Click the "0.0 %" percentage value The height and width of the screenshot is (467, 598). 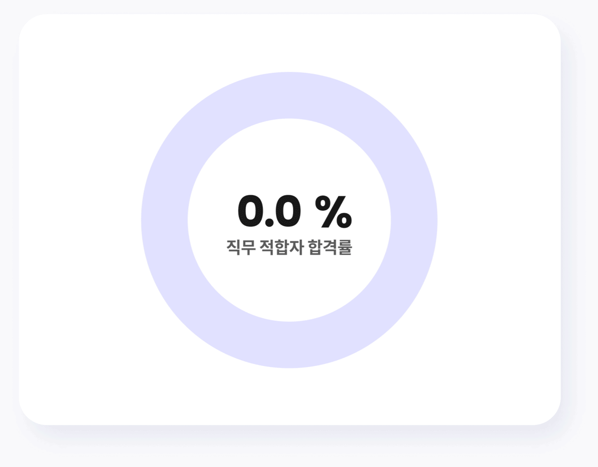point(294,212)
